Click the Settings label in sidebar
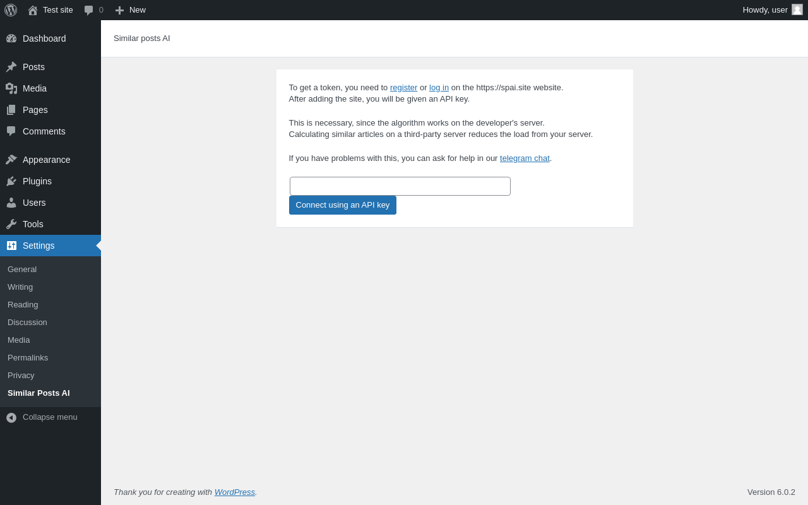 [39, 246]
